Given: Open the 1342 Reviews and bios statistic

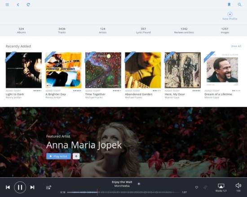Looking at the screenshot, I should click(184, 30).
